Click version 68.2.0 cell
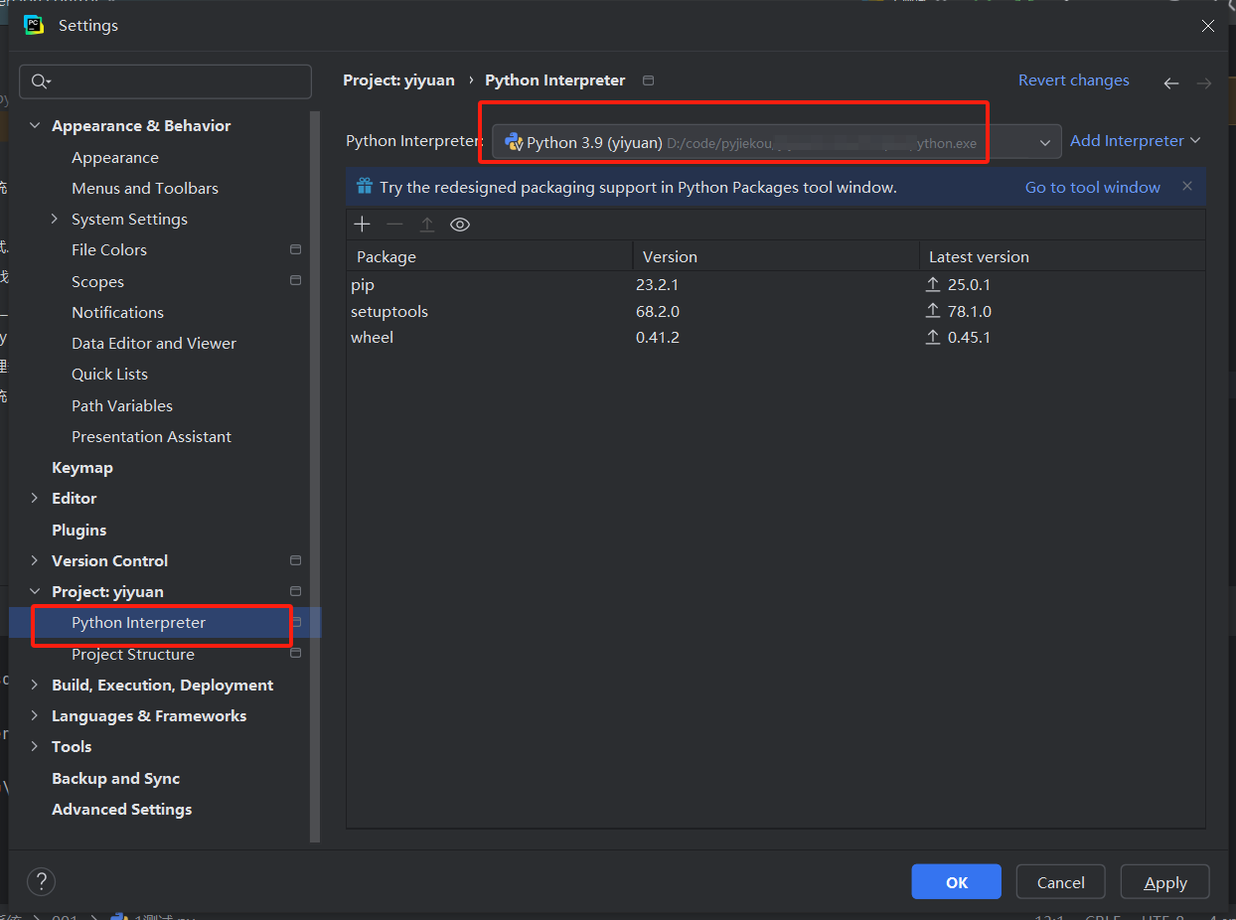This screenshot has width=1236, height=920. point(658,311)
